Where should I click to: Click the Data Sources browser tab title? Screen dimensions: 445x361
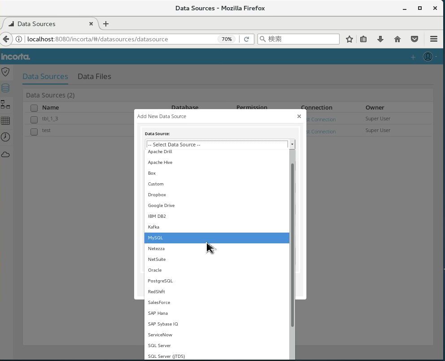click(x=36, y=24)
